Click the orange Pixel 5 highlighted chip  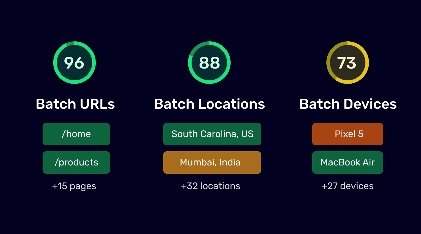tap(347, 134)
